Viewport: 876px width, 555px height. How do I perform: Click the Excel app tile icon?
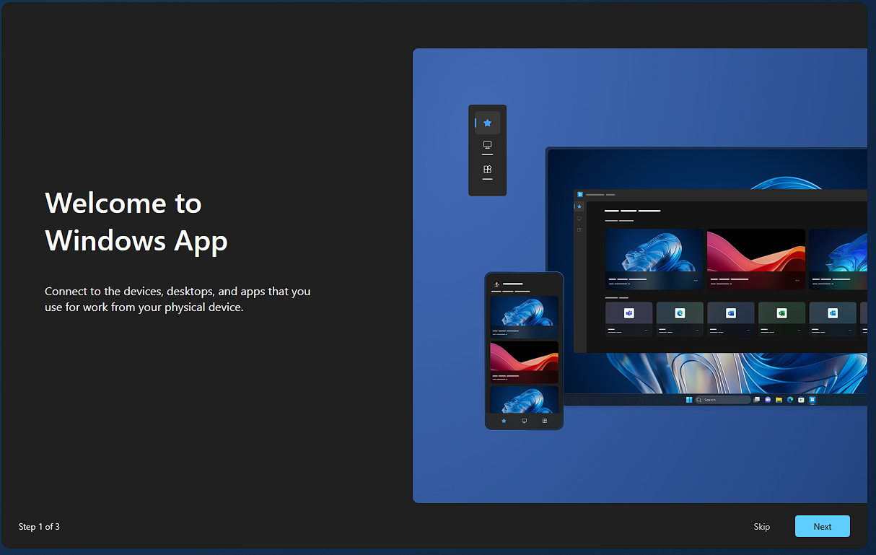(x=781, y=313)
